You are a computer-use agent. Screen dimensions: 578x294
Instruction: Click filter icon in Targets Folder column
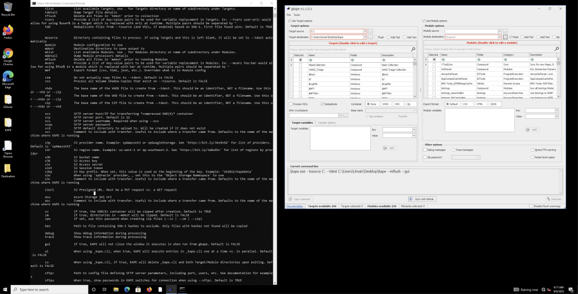(352, 60)
